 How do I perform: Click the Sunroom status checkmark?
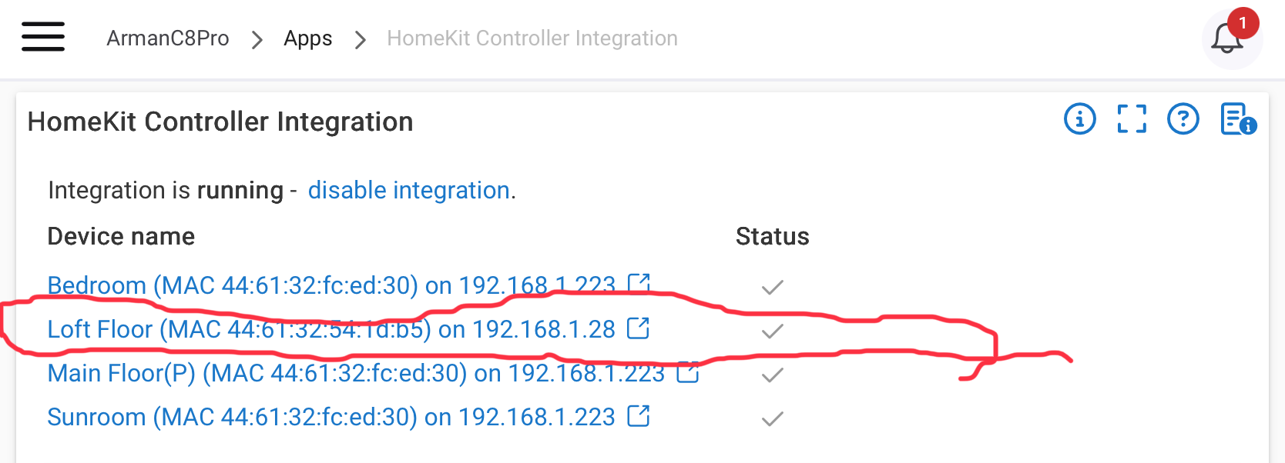tap(772, 419)
